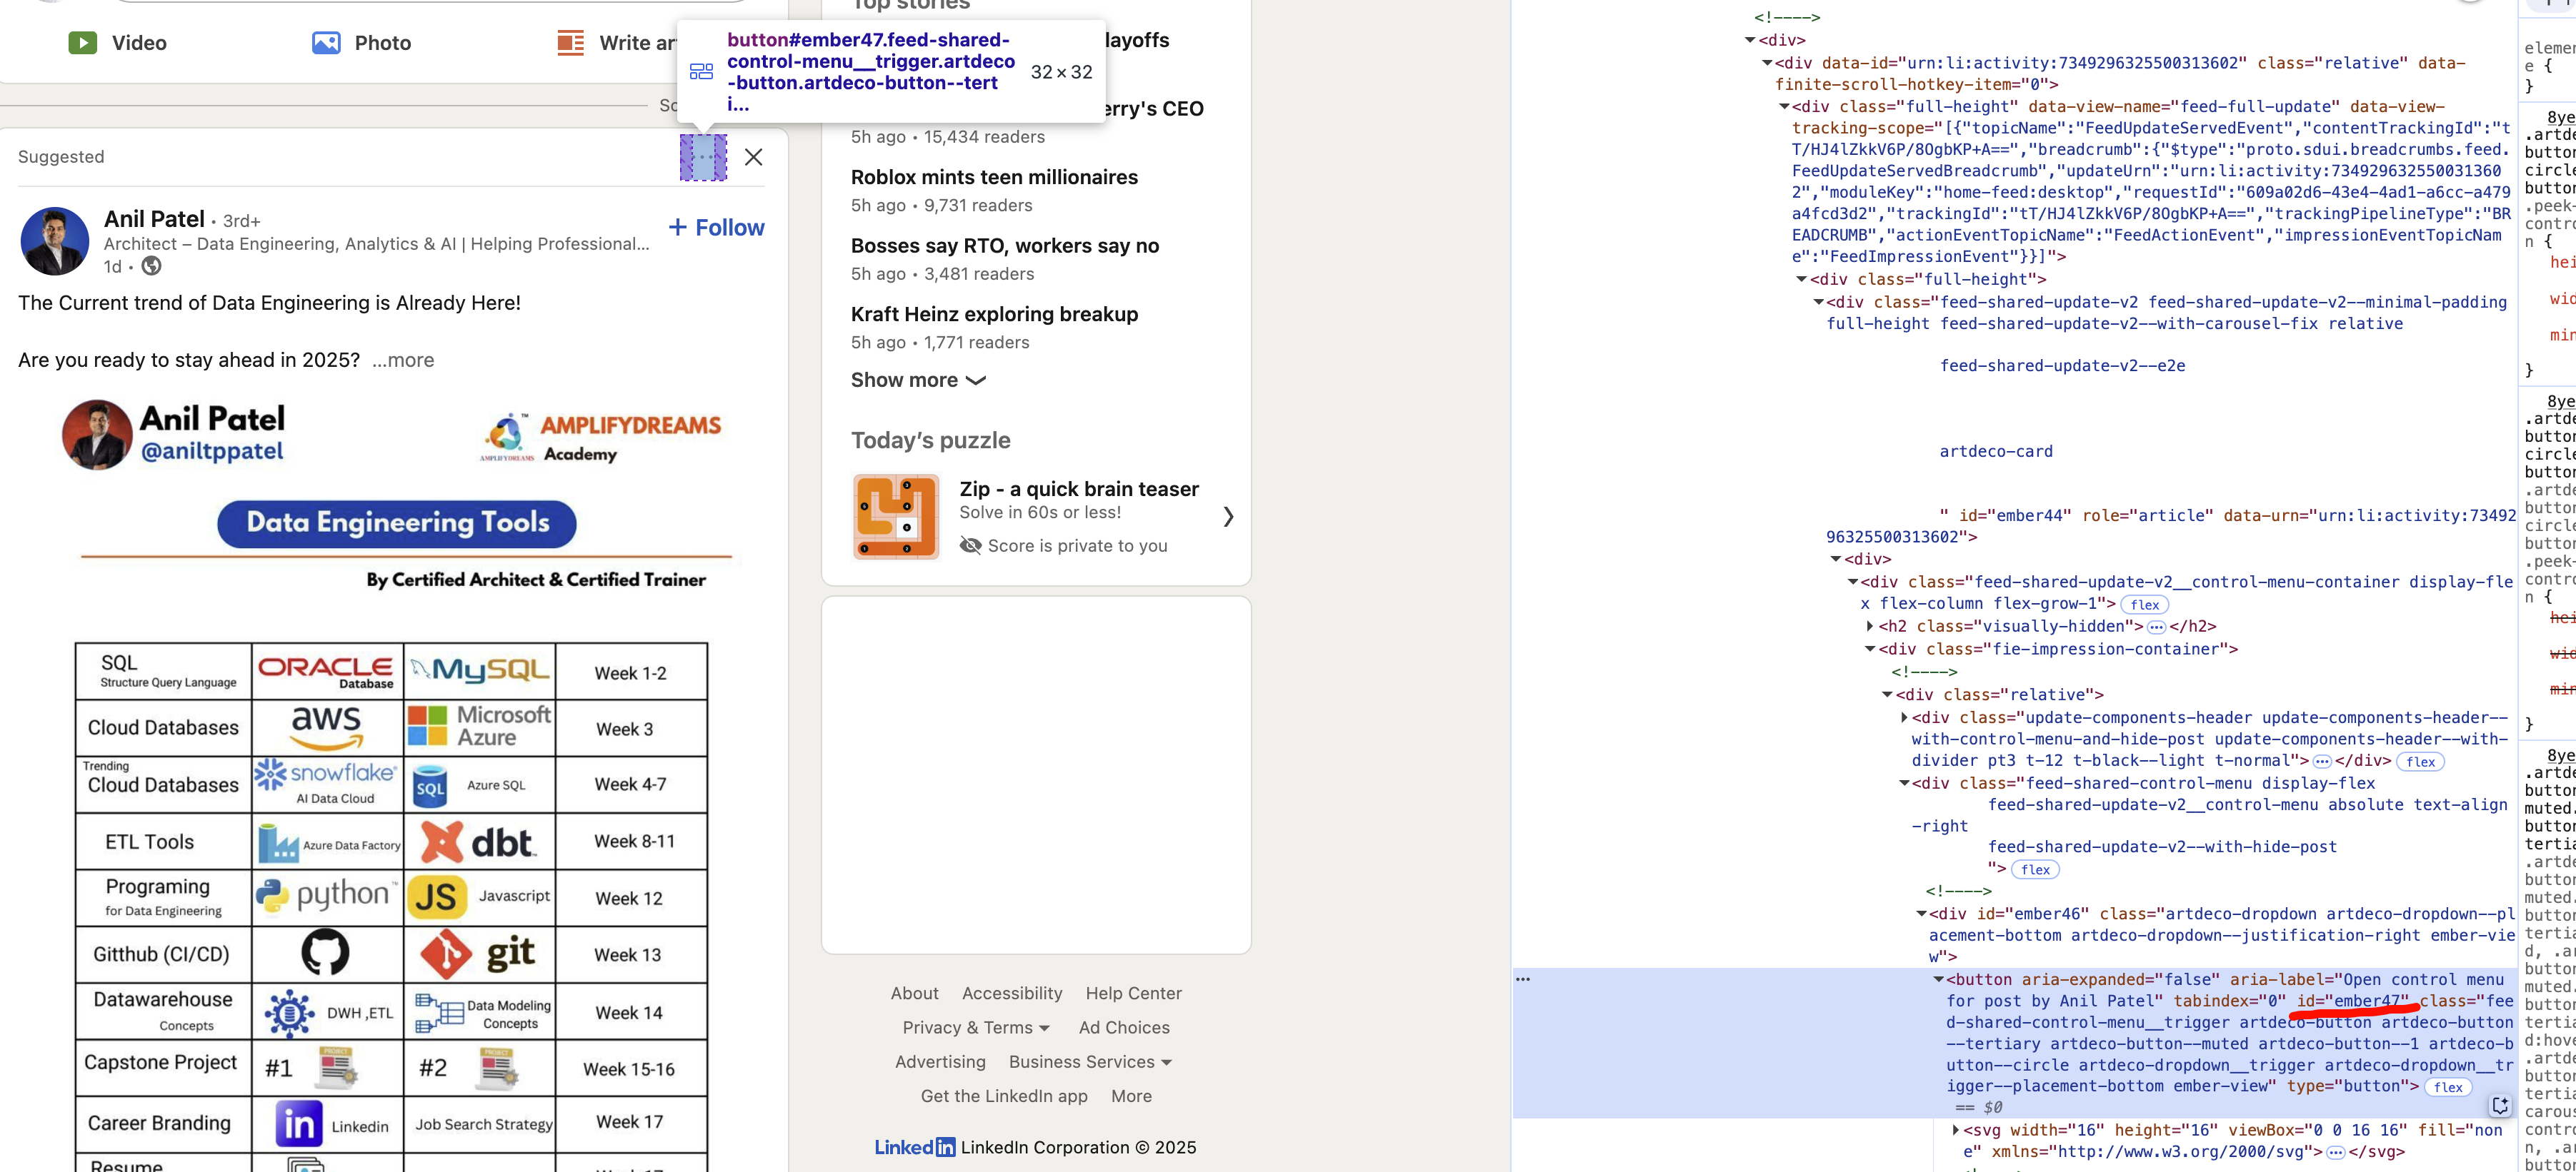Toggle flex badge on the selected button element
This screenshot has height=1172, width=2576.
[x=2448, y=1087]
